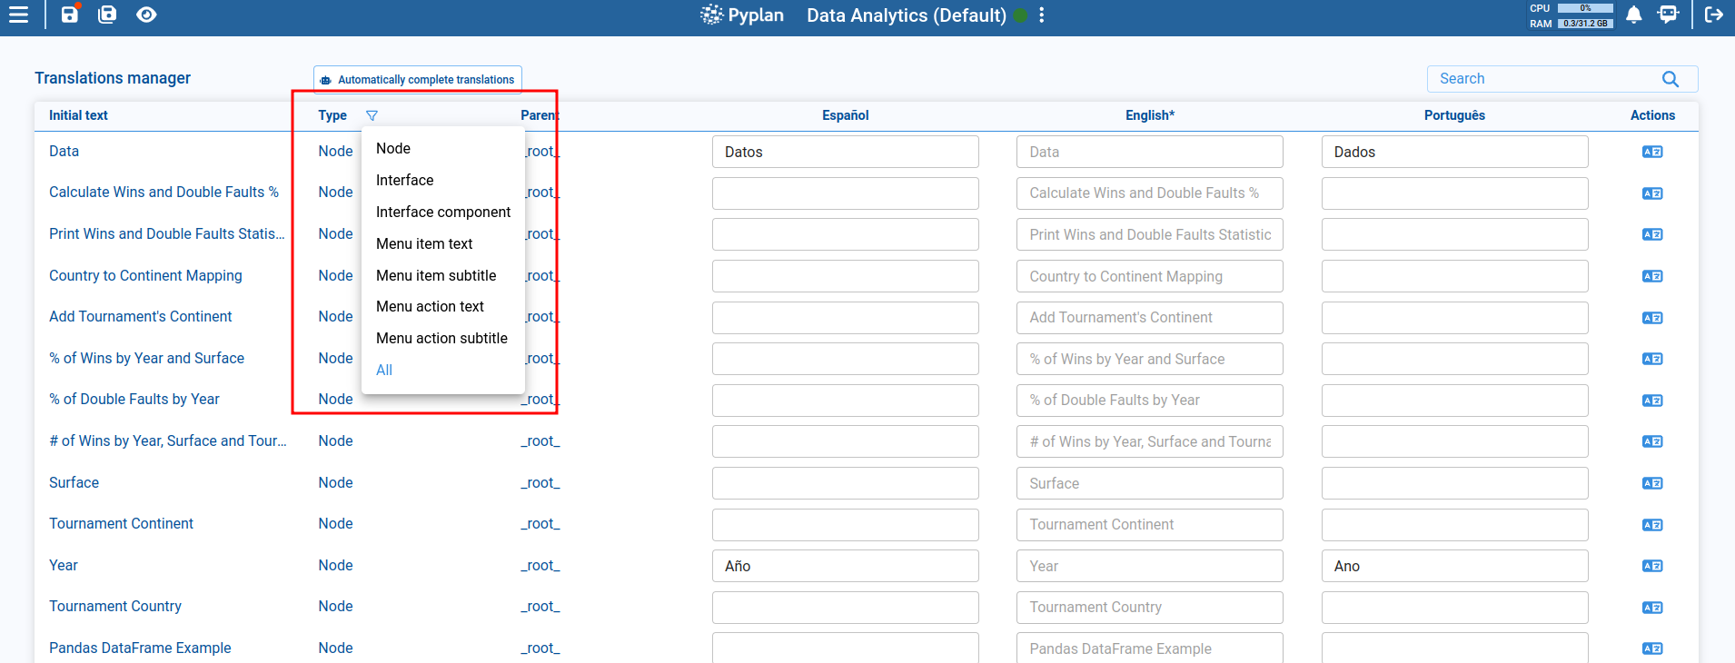Select 'All' in the type filter list
The image size is (1735, 663).
pyautogui.click(x=384, y=370)
